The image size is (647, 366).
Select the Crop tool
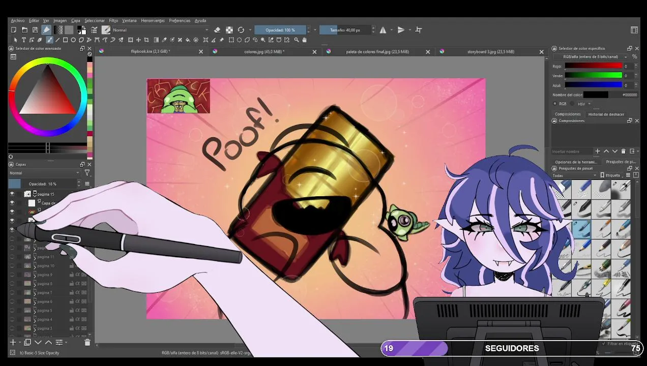[146, 40]
